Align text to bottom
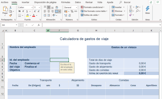The image size is (162, 99). [52, 7]
